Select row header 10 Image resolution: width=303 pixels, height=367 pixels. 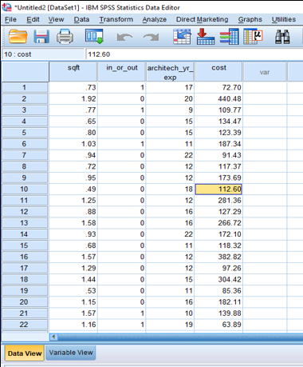(25, 189)
